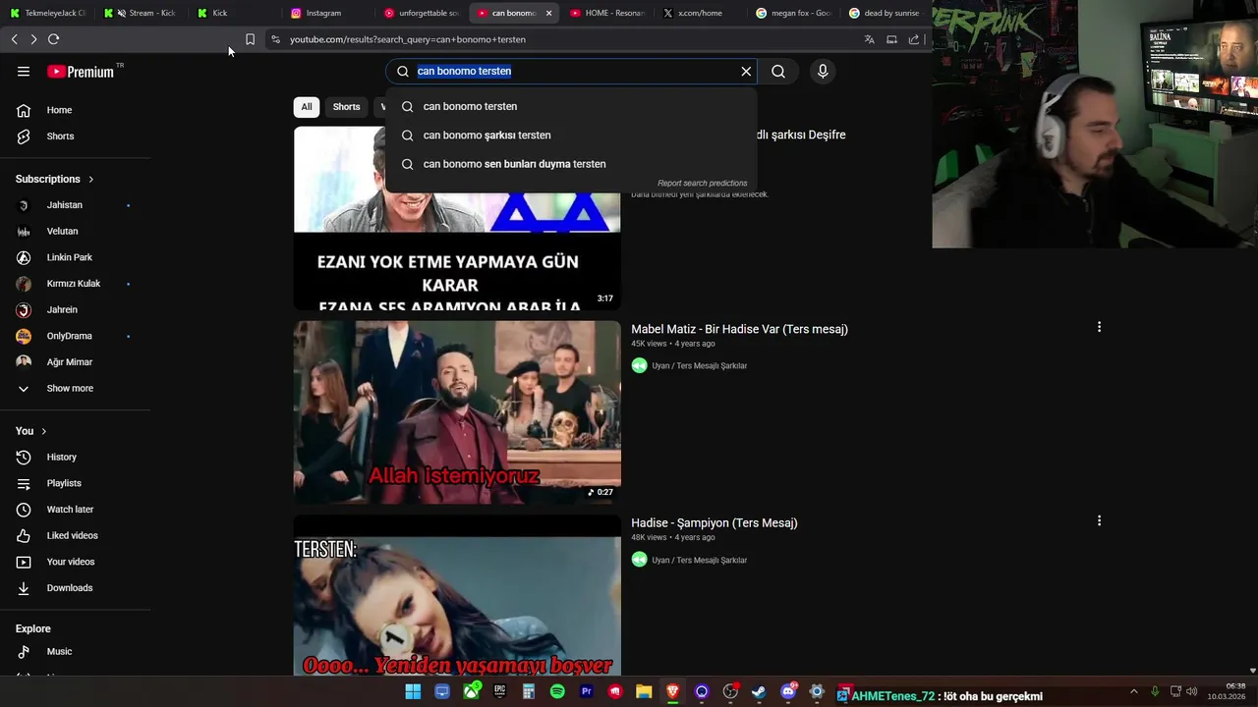
Task: Open Uyan channel under Hadise video
Action: pyautogui.click(x=699, y=560)
